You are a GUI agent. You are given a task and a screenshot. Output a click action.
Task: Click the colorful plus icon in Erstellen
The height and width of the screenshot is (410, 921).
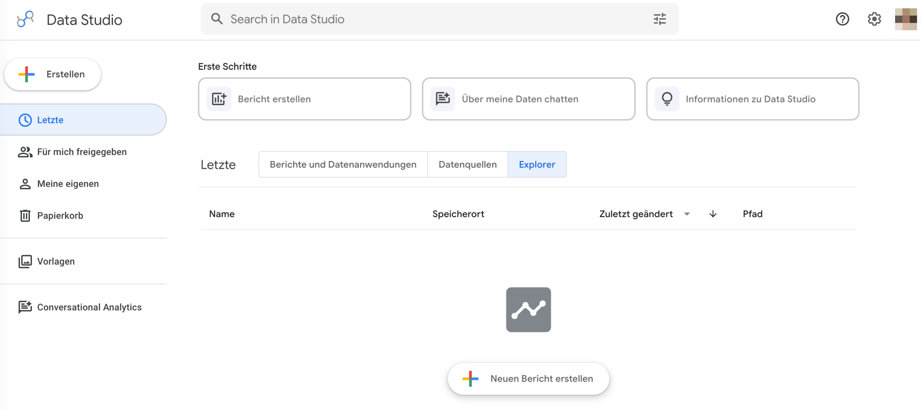pyautogui.click(x=26, y=74)
